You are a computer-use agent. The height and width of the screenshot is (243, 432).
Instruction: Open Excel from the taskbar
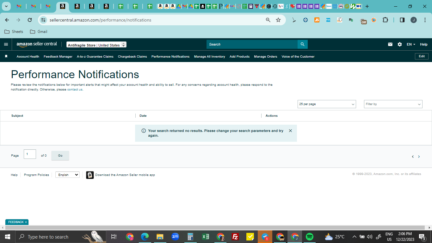coord(206,237)
